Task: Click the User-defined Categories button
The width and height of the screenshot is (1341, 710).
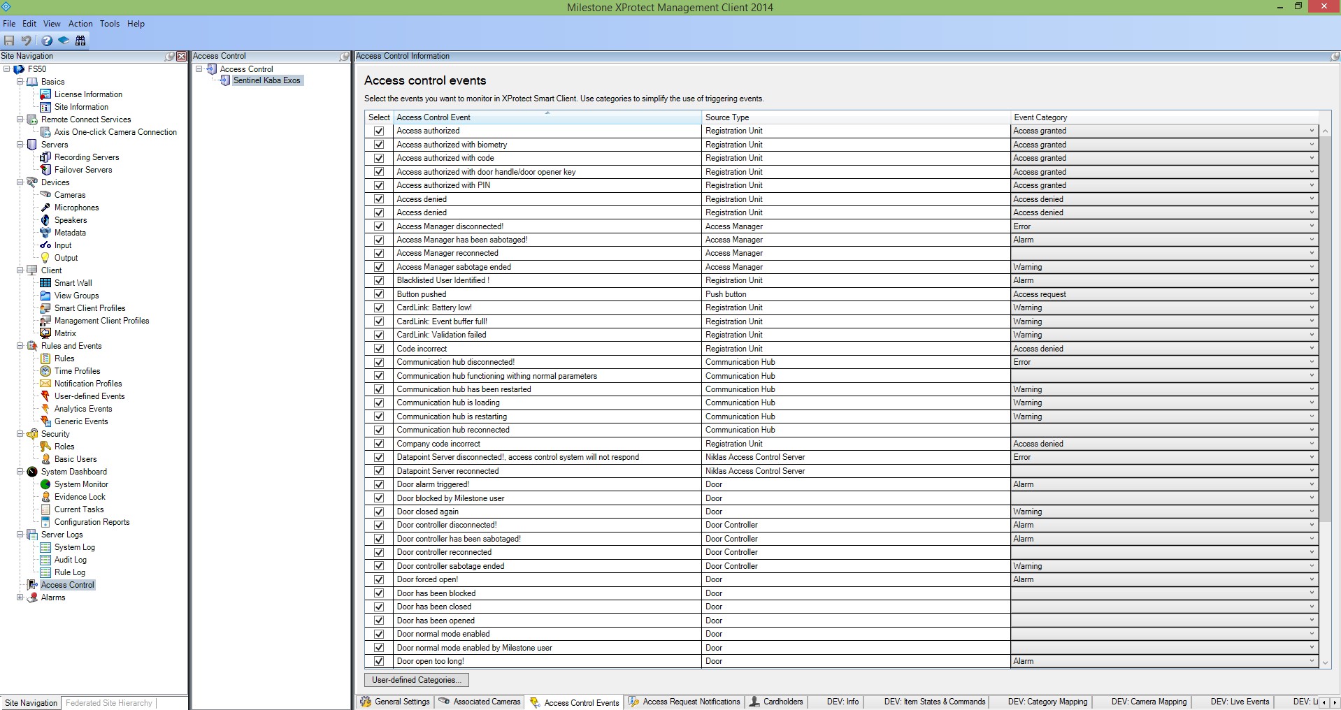Action: 416,680
